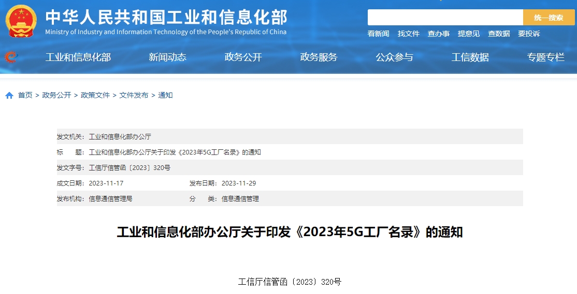Open the 工业和信息化部 navigation menu

point(78,57)
